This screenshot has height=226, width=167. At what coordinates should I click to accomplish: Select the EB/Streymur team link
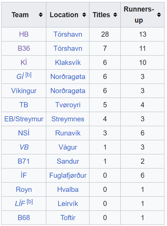24,119
